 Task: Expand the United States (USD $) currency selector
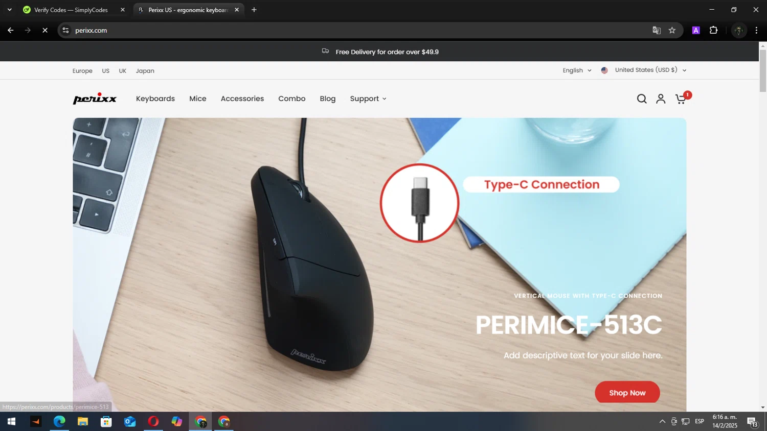tap(644, 70)
